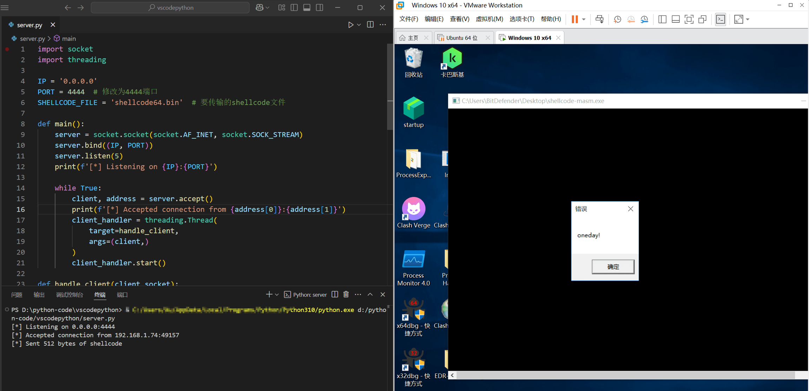Open the 虚拟机(M) menu
The width and height of the screenshot is (809, 391).
pyautogui.click(x=489, y=19)
